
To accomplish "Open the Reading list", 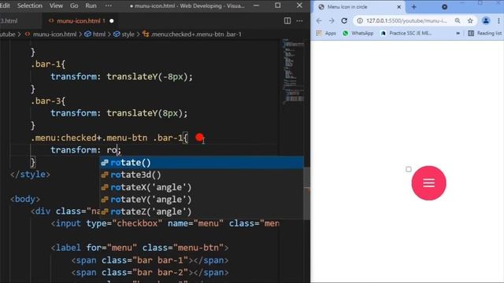I will [485, 33].
